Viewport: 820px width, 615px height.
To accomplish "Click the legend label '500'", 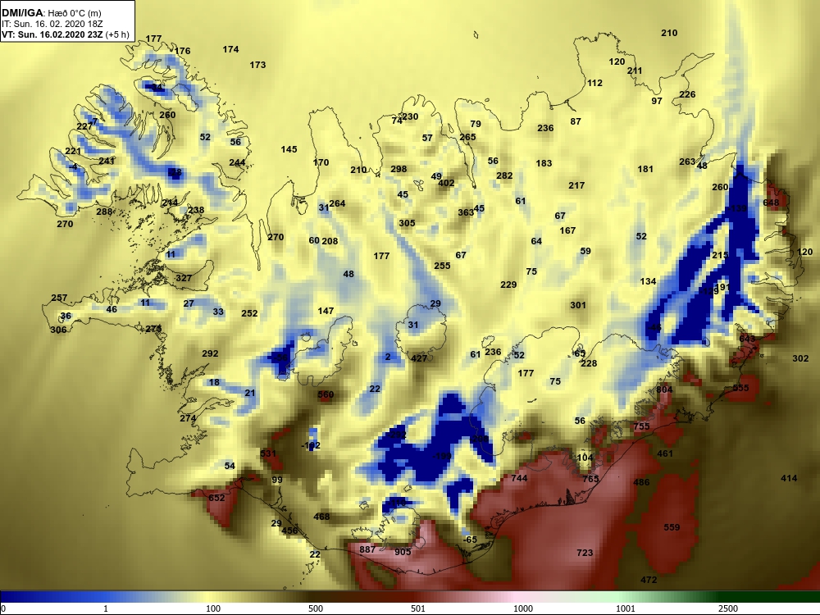I will click(x=316, y=608).
